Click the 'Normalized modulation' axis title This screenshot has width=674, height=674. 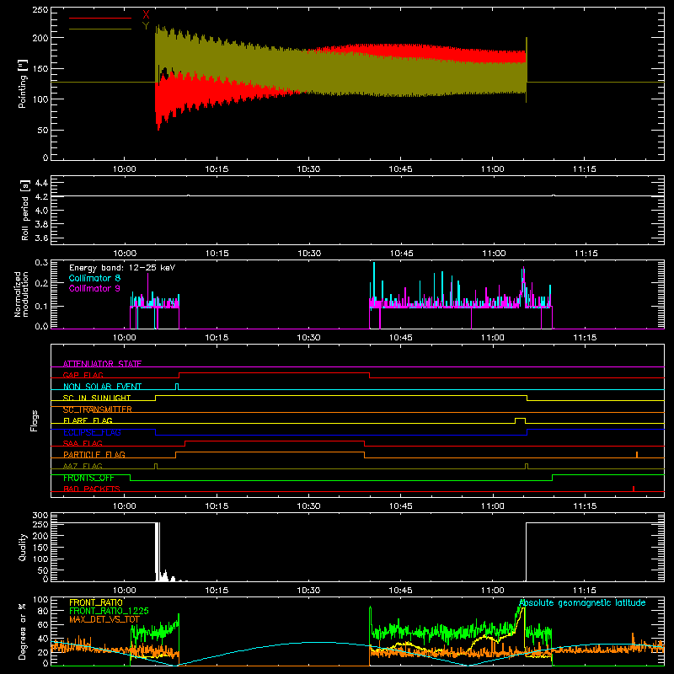[x=22, y=294]
